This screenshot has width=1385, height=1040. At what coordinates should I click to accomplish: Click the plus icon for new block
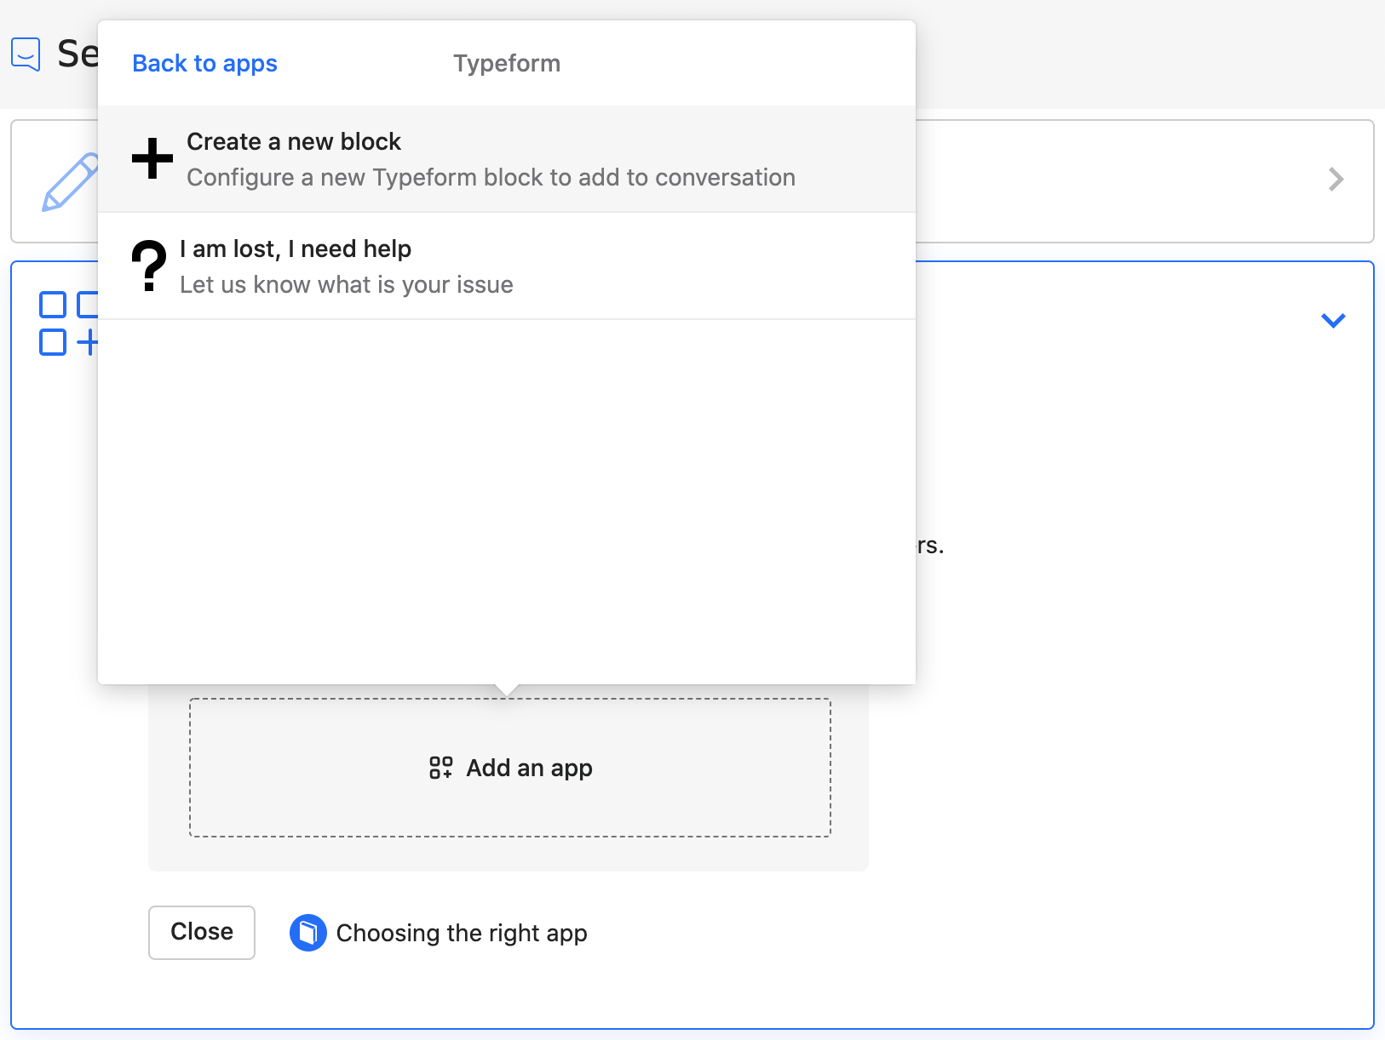(x=152, y=158)
